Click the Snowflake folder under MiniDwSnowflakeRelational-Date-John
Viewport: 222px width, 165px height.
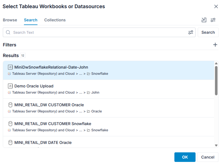pos(97,74)
